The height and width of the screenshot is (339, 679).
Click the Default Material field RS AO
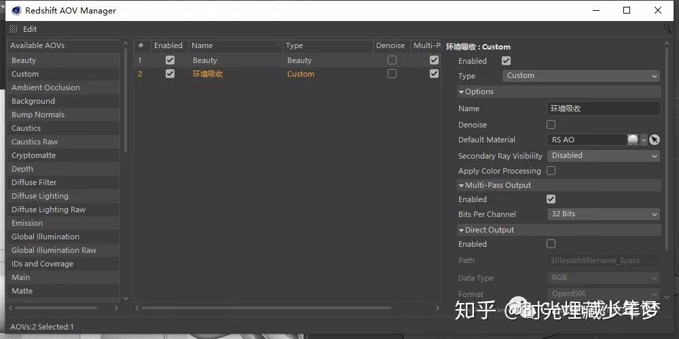[x=587, y=140]
